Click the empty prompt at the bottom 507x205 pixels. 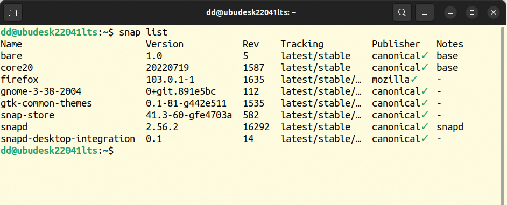coord(57,151)
